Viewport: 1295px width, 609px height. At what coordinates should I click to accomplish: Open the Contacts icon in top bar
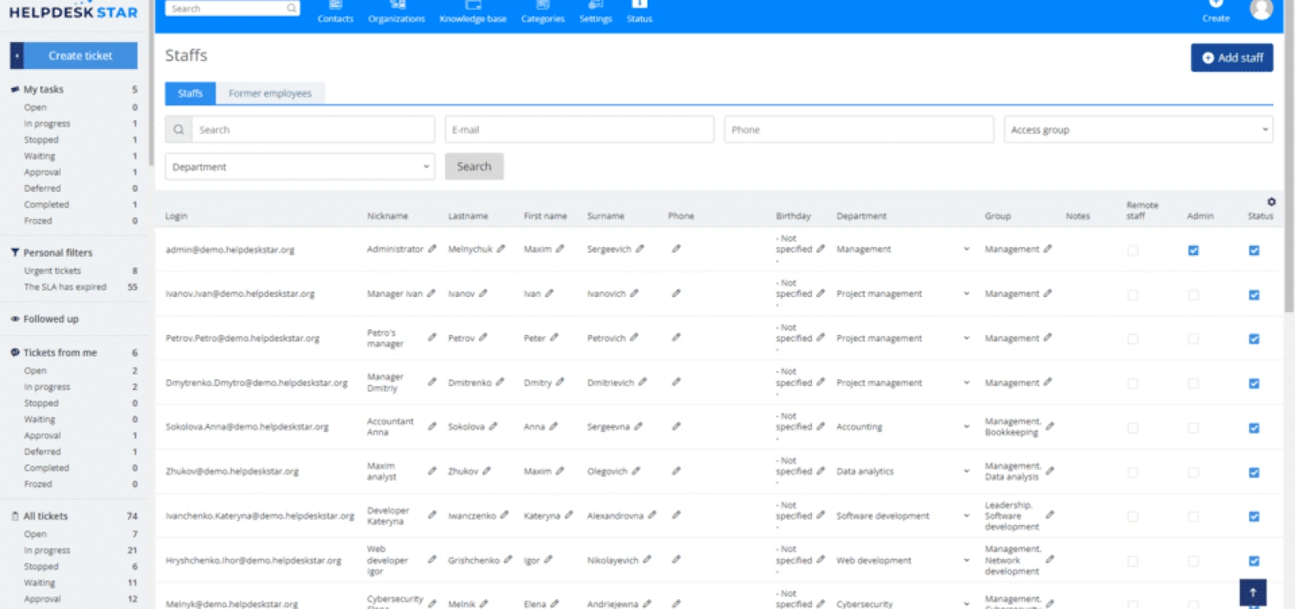click(335, 6)
